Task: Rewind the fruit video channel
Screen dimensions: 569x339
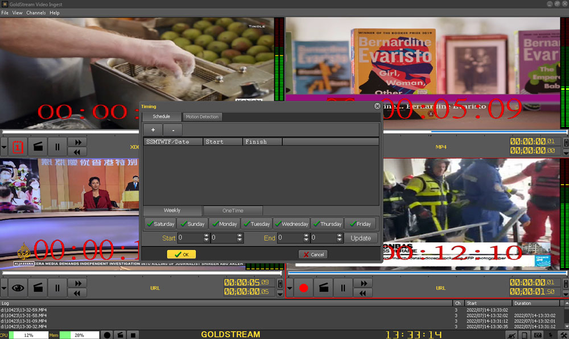Action: [77, 152]
